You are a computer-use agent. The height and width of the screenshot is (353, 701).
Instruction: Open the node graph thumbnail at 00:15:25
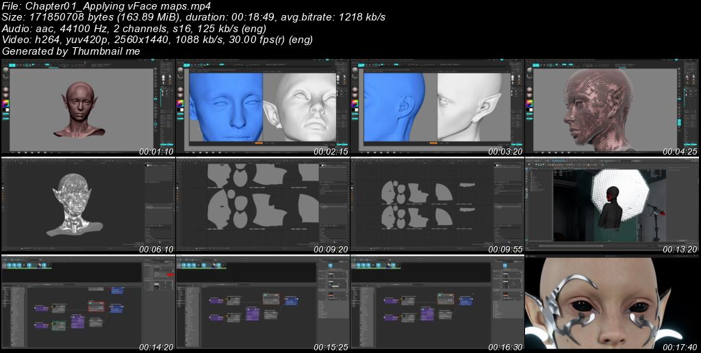pos(262,302)
